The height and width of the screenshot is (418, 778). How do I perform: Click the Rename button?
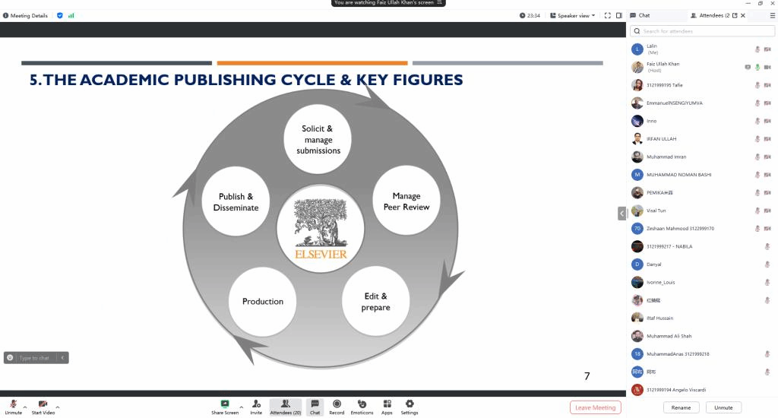[681, 407]
